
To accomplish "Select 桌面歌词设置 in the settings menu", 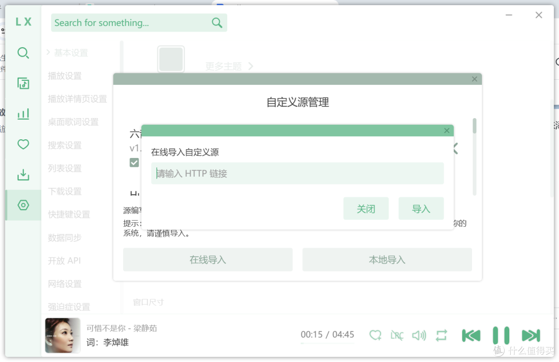I will (x=73, y=122).
